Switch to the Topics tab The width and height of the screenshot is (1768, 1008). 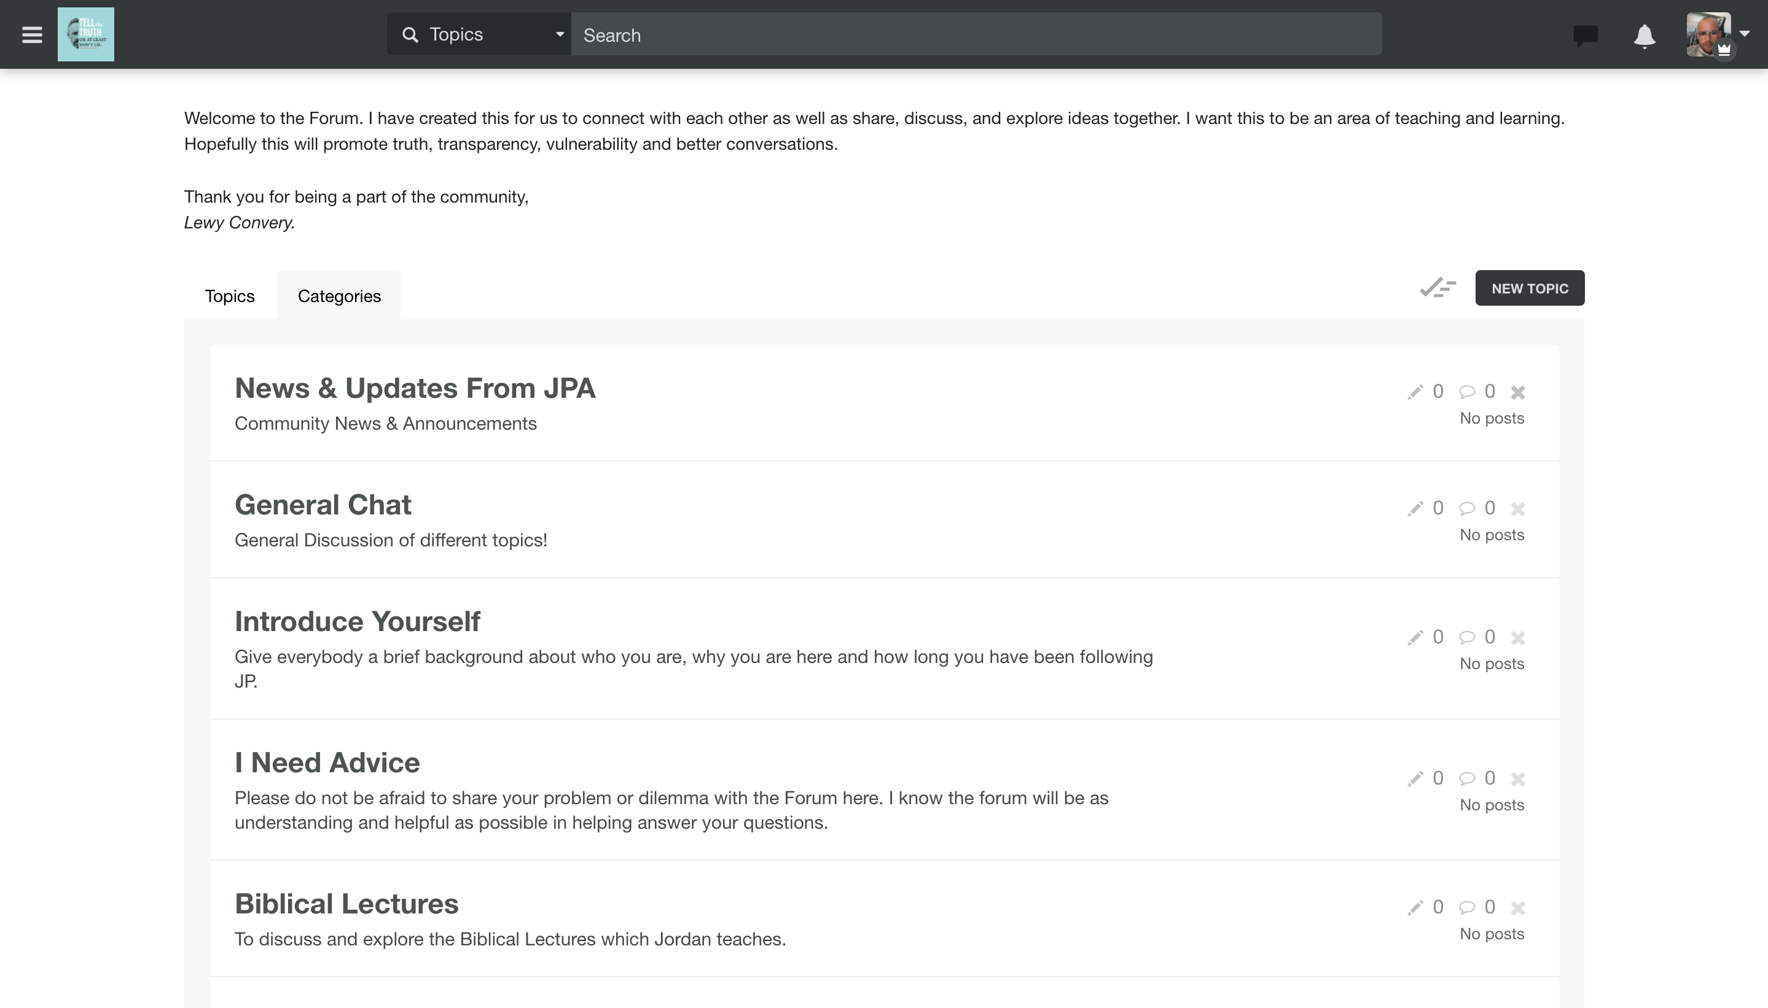click(229, 297)
